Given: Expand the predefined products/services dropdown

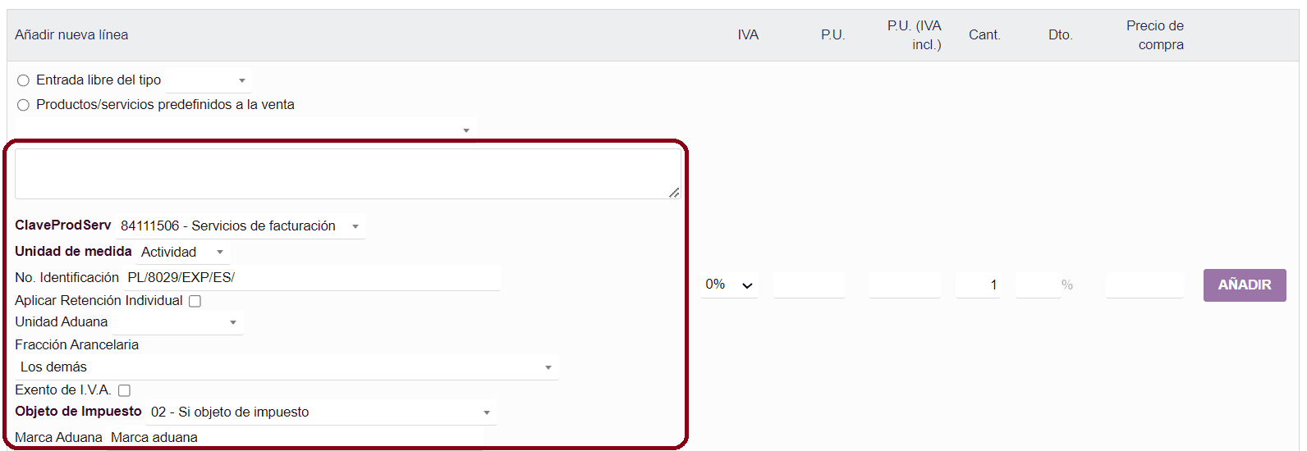Looking at the screenshot, I should [245, 130].
